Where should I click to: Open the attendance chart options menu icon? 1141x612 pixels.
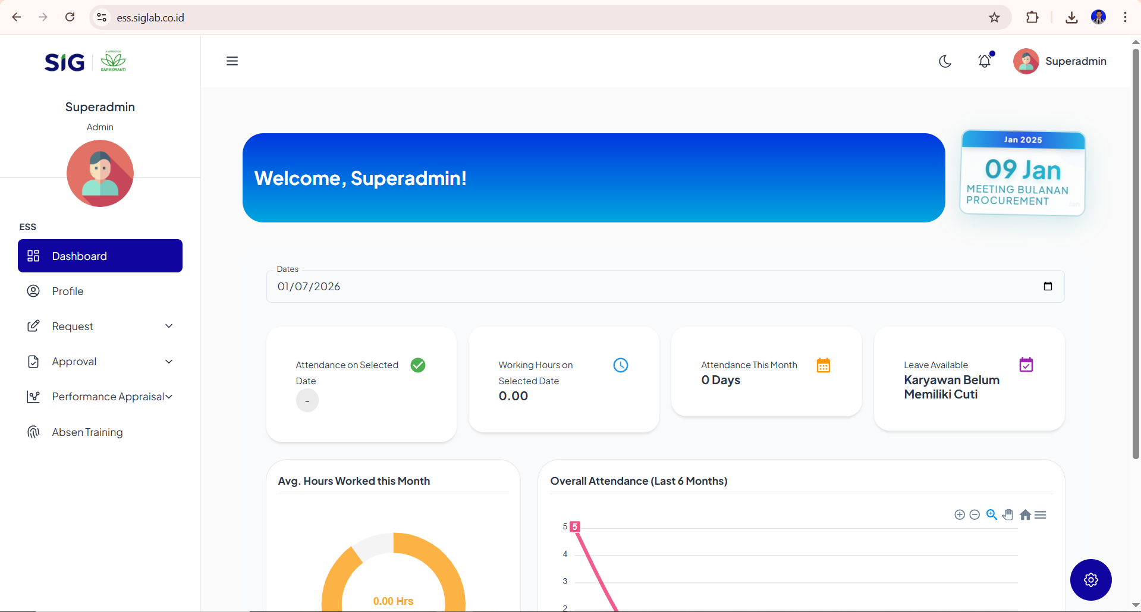(x=1041, y=514)
